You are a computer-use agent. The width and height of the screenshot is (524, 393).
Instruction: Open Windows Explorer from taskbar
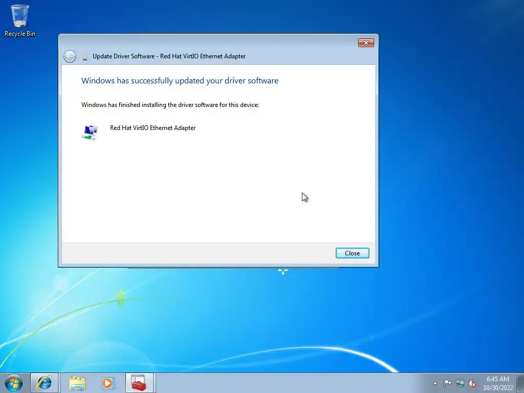pyautogui.click(x=77, y=383)
